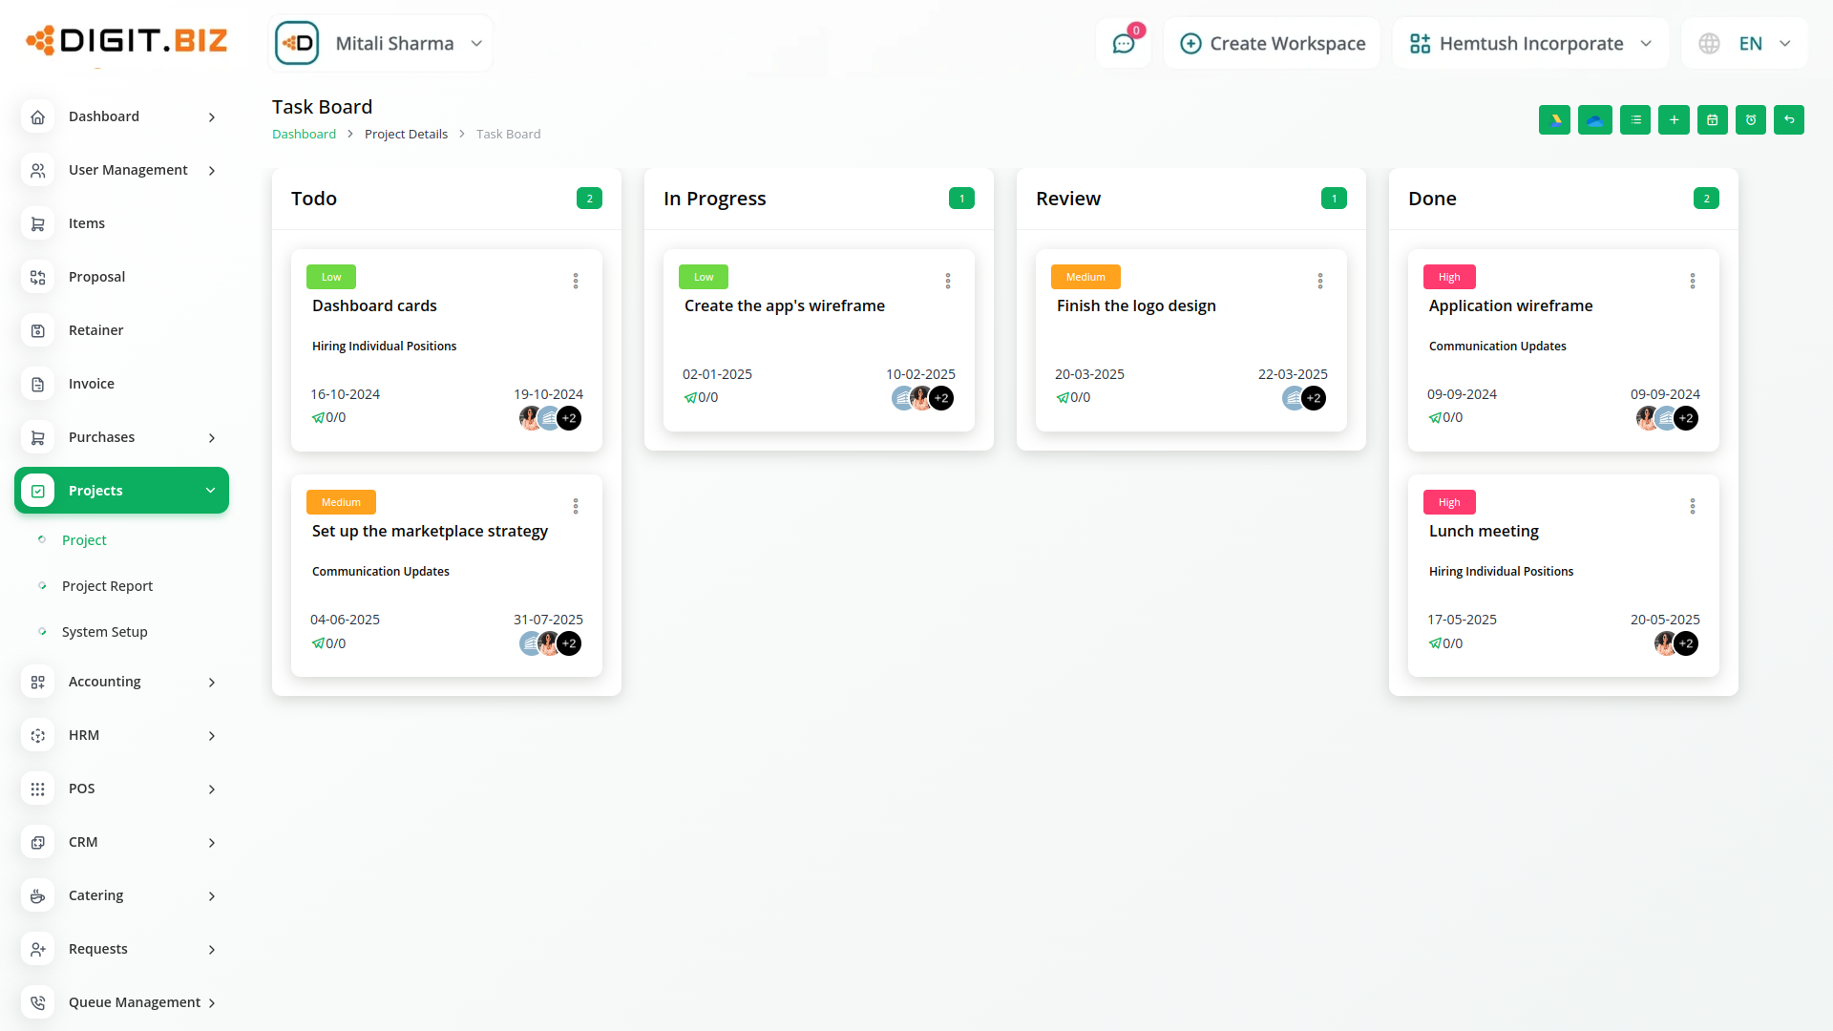This screenshot has height=1031, width=1833.
Task: Open the calendar view icon
Action: [1713, 120]
